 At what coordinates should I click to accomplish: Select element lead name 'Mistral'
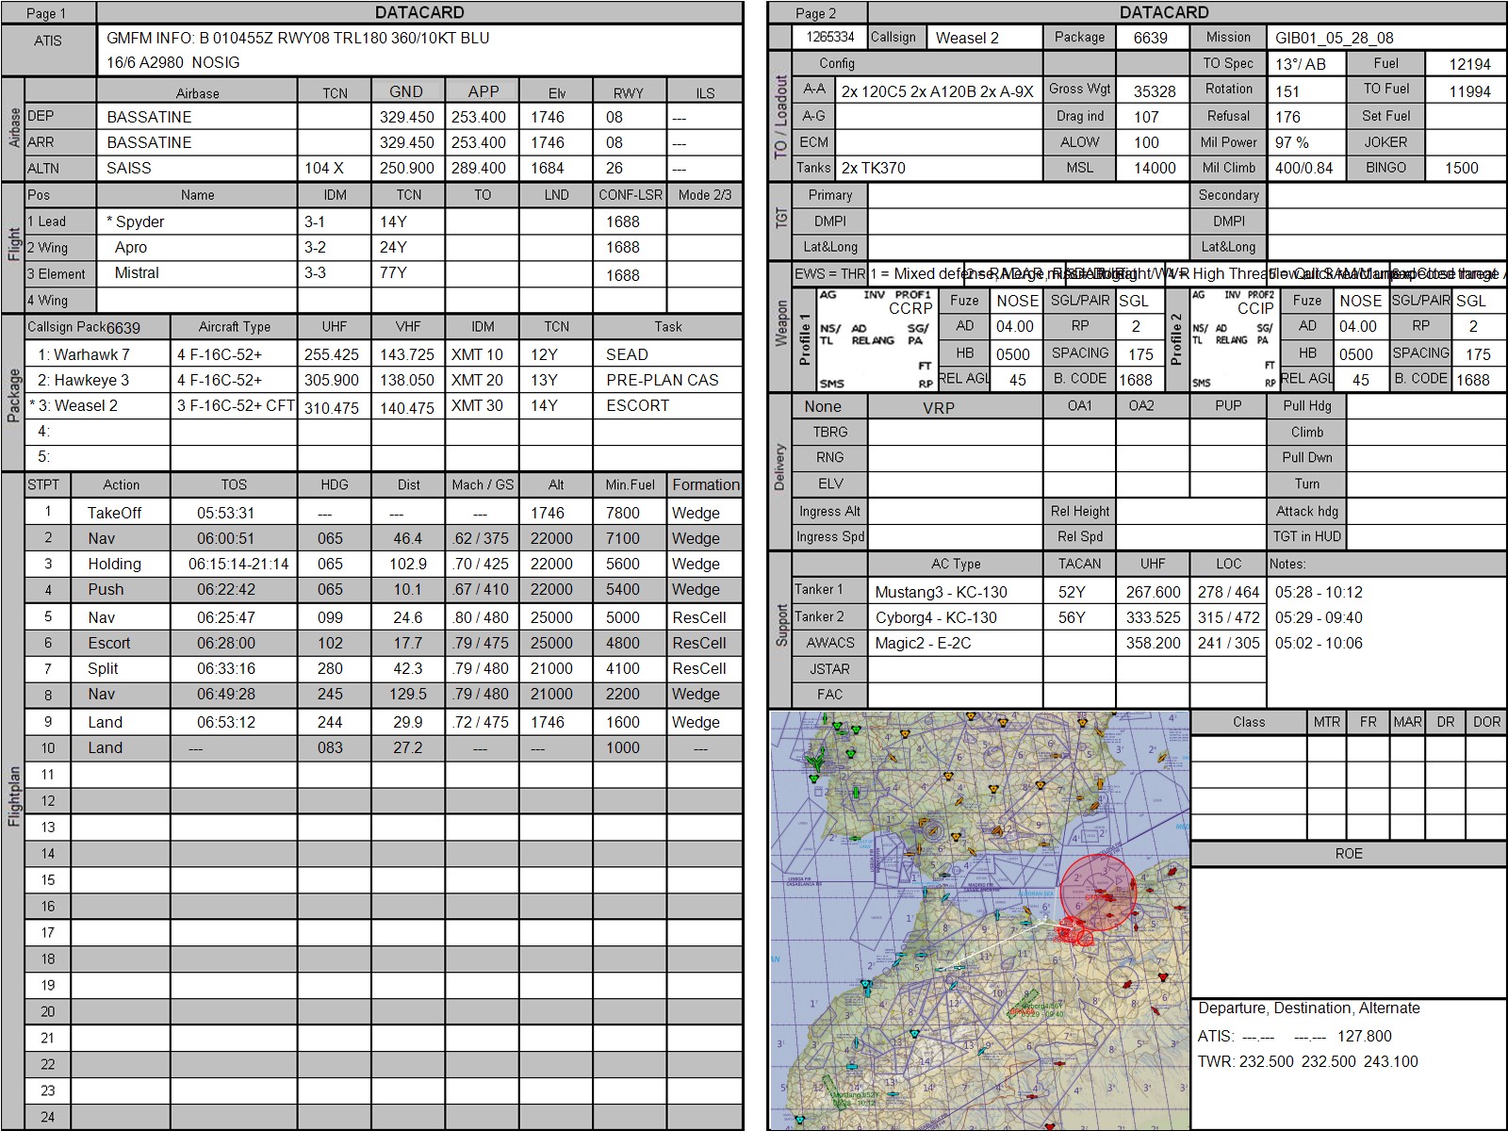pos(137,273)
